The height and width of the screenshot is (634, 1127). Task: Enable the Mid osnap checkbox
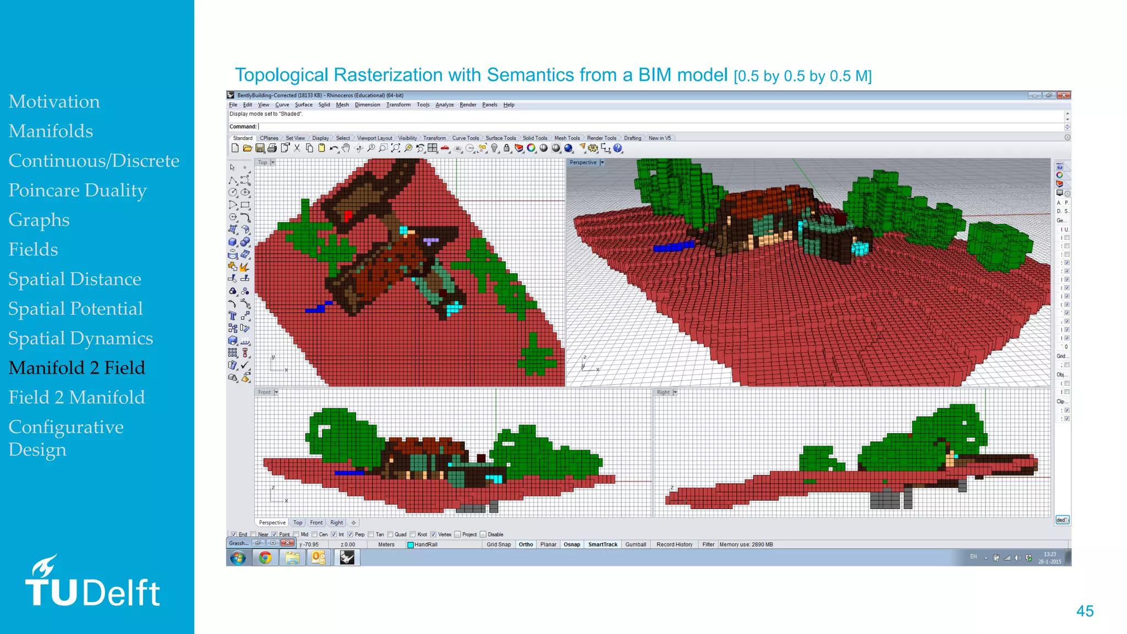point(296,534)
